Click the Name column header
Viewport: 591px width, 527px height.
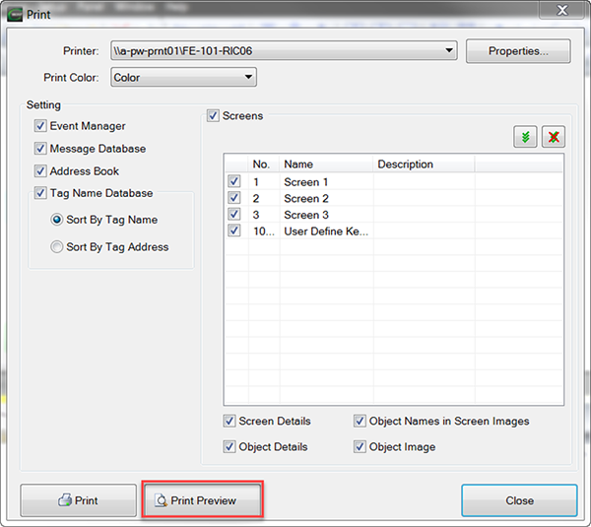click(325, 165)
